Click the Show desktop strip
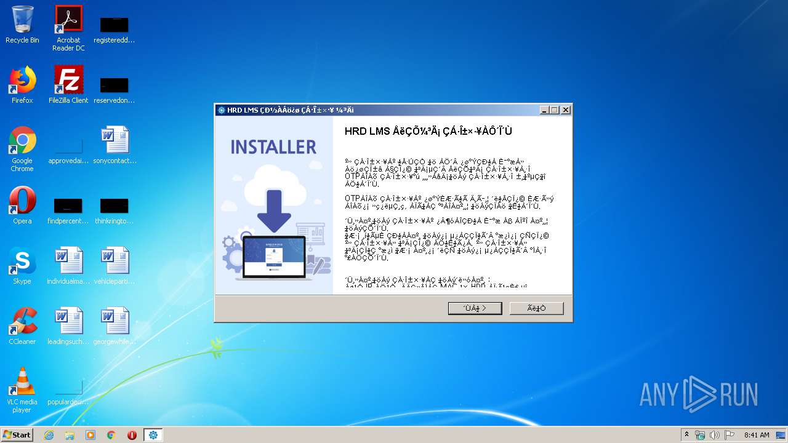788x443 pixels. click(782, 435)
